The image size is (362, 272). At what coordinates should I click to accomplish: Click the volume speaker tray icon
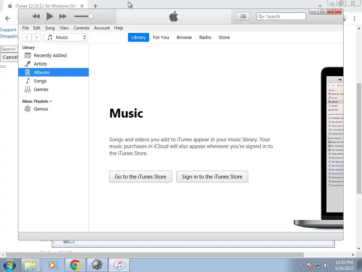[326, 265]
